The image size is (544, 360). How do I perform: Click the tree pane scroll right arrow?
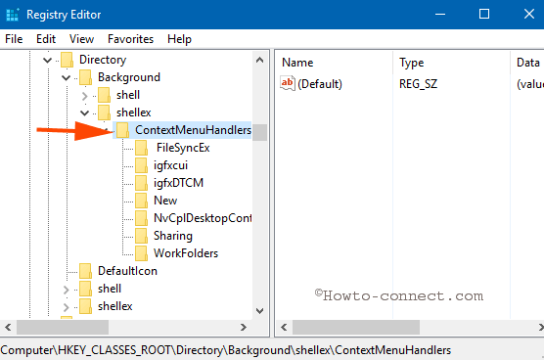tap(244, 327)
